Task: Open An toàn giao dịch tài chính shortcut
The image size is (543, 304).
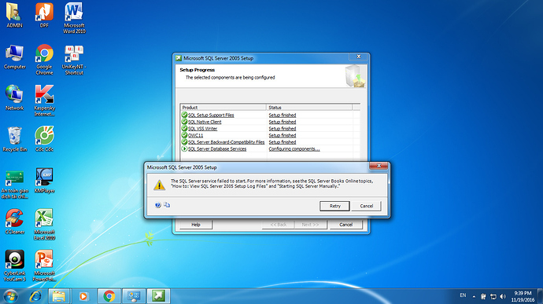Action: click(14, 184)
